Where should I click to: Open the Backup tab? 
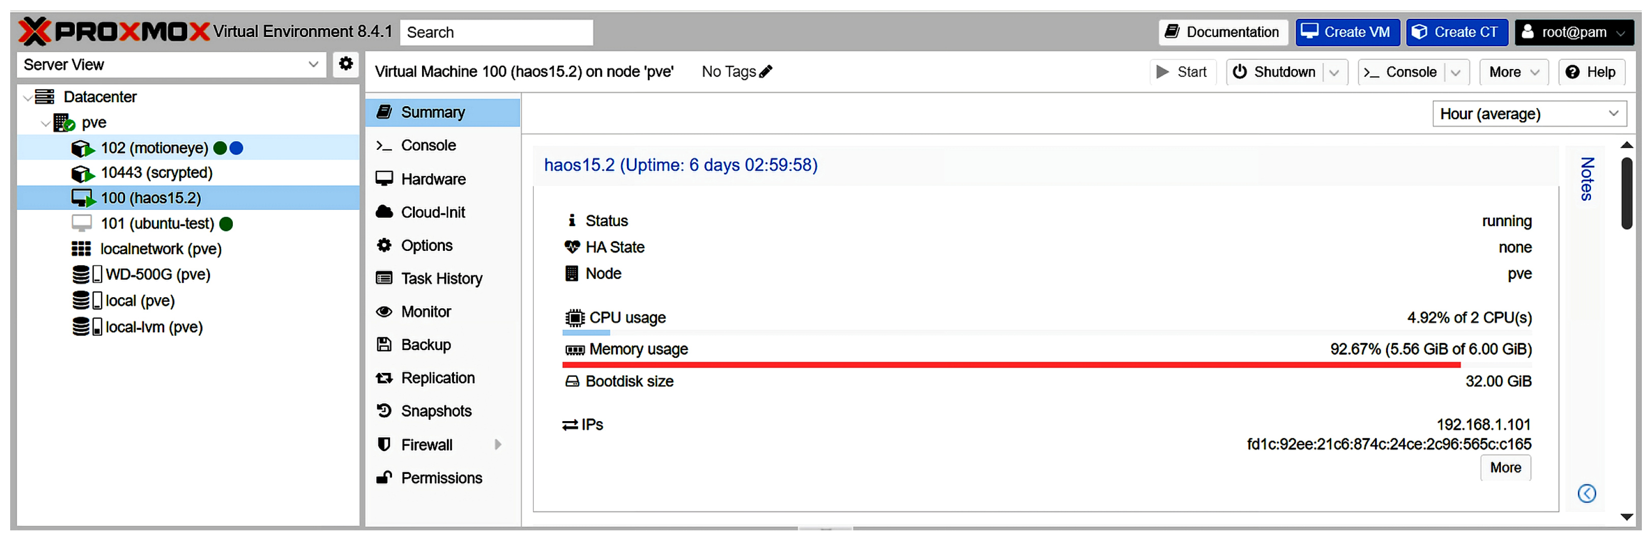443,345
